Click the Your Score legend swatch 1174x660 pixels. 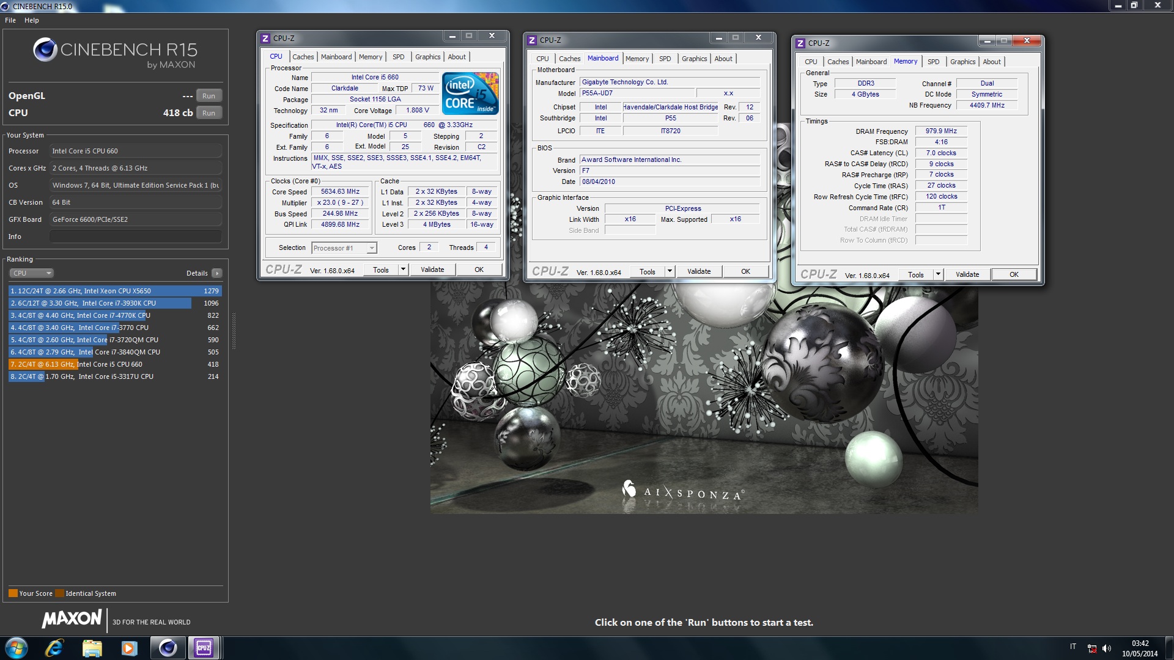tap(13, 593)
